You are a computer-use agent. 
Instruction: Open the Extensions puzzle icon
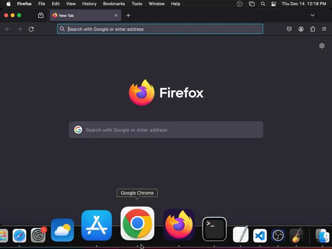tap(313, 29)
